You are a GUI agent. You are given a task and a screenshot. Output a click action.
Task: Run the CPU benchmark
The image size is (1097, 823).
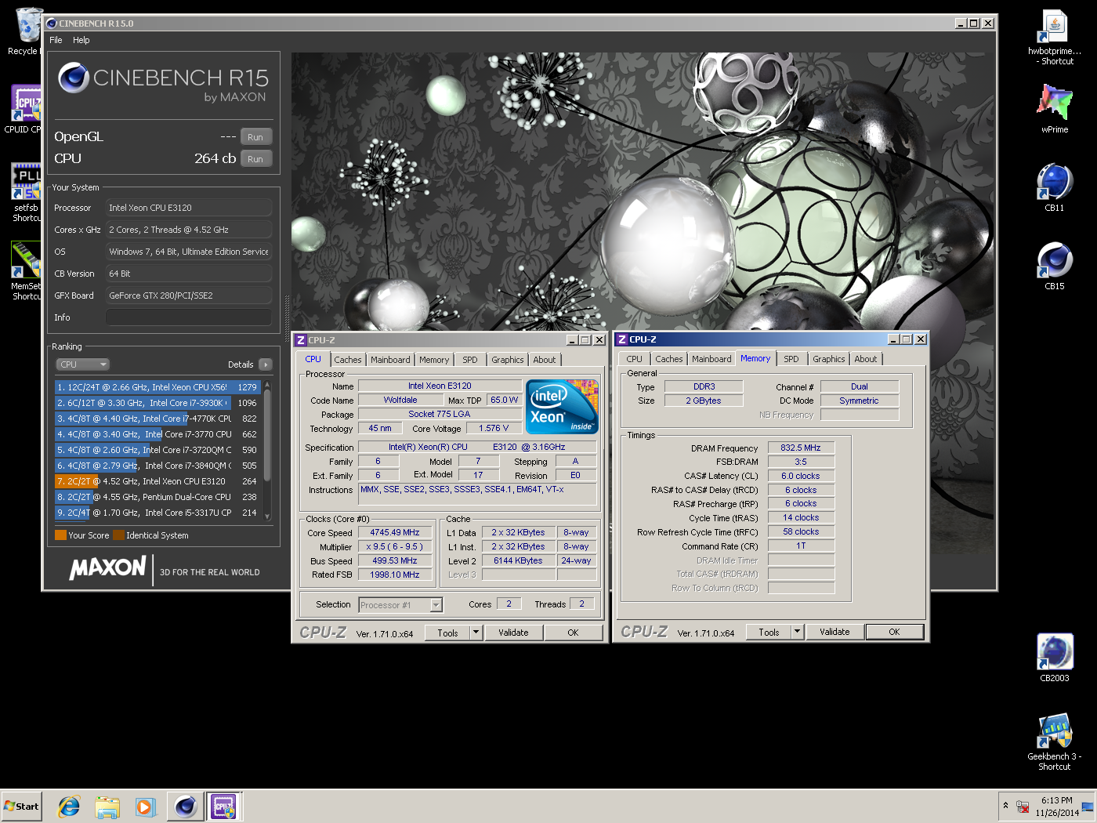255,159
